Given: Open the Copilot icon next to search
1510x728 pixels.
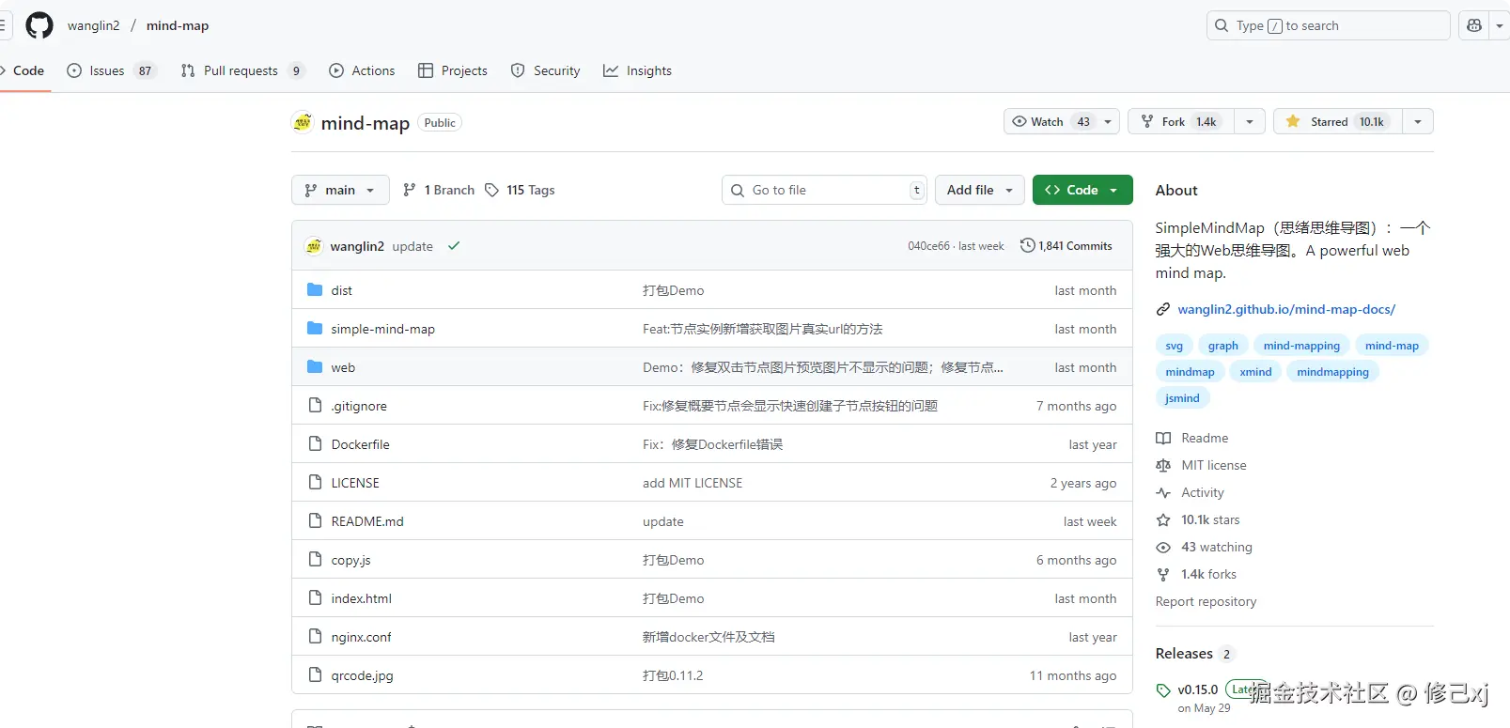Looking at the screenshot, I should (x=1474, y=25).
